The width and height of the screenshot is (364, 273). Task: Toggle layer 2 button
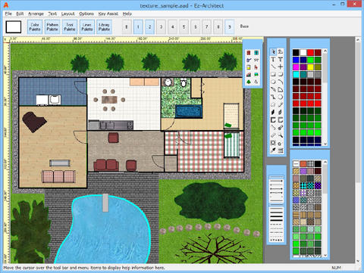pyautogui.click(x=149, y=26)
